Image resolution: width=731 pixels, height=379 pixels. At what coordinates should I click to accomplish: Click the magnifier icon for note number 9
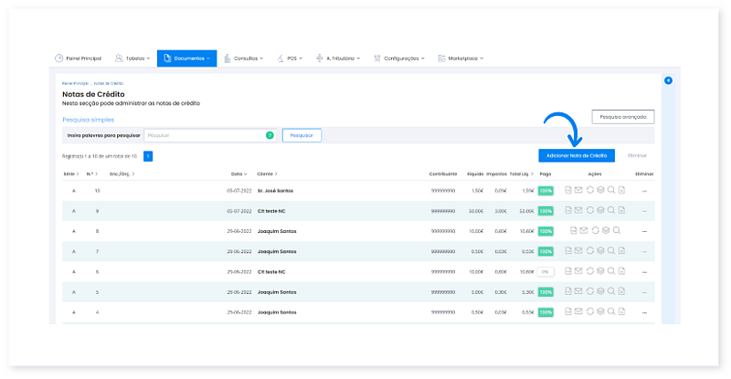pos(611,210)
